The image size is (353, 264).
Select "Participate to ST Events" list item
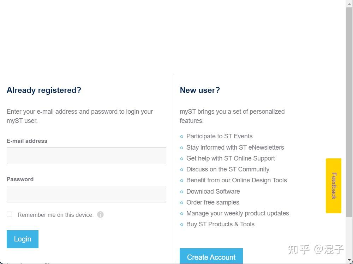pyautogui.click(x=219, y=136)
